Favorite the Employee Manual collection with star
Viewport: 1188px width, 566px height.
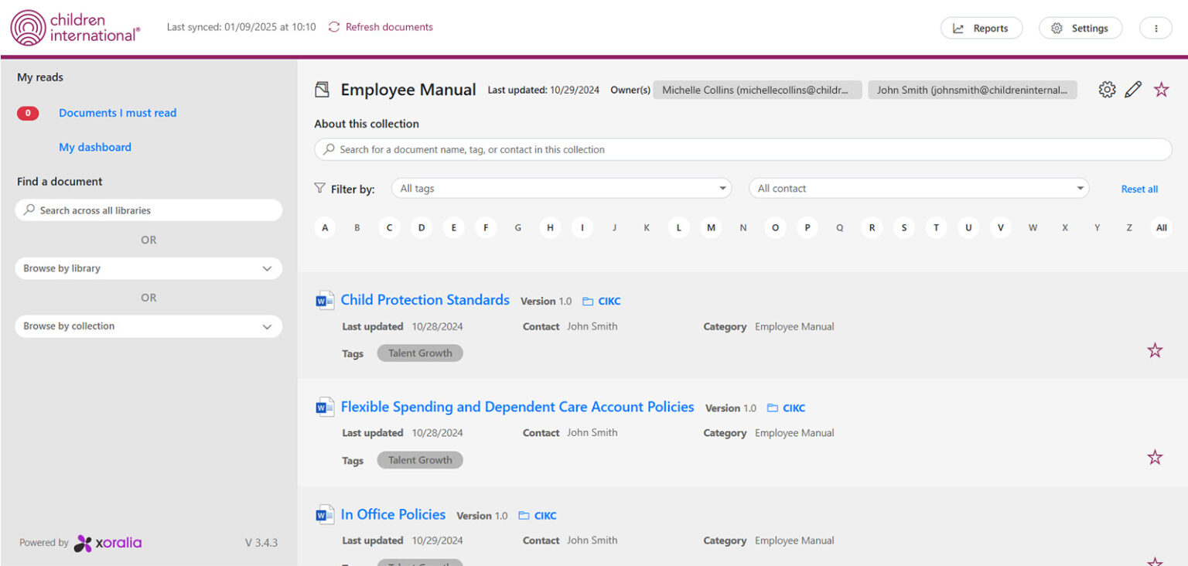click(x=1161, y=90)
